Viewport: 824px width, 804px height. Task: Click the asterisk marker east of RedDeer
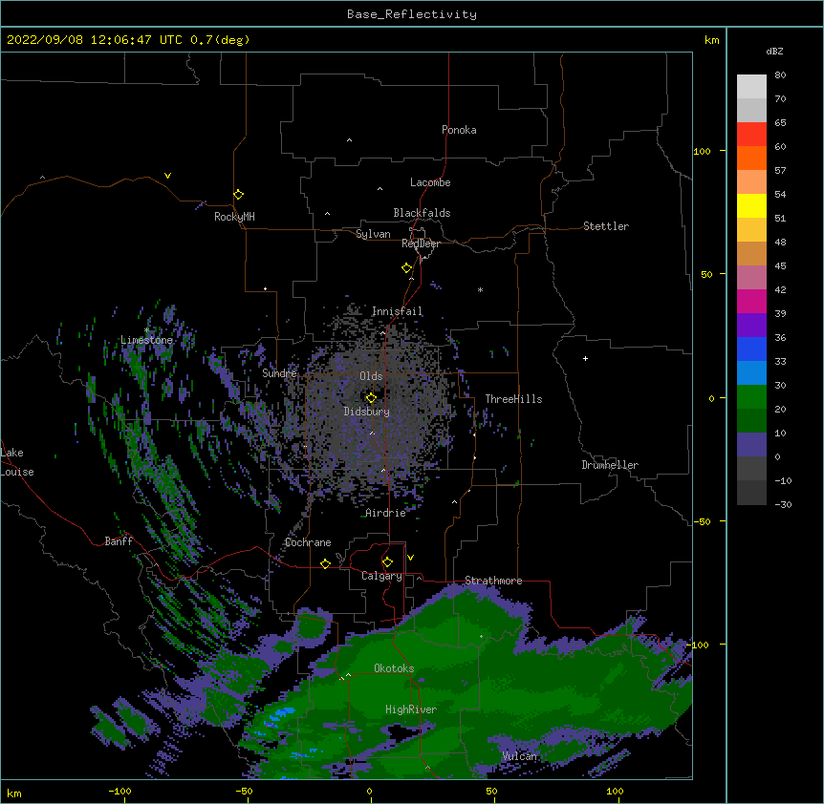[480, 289]
